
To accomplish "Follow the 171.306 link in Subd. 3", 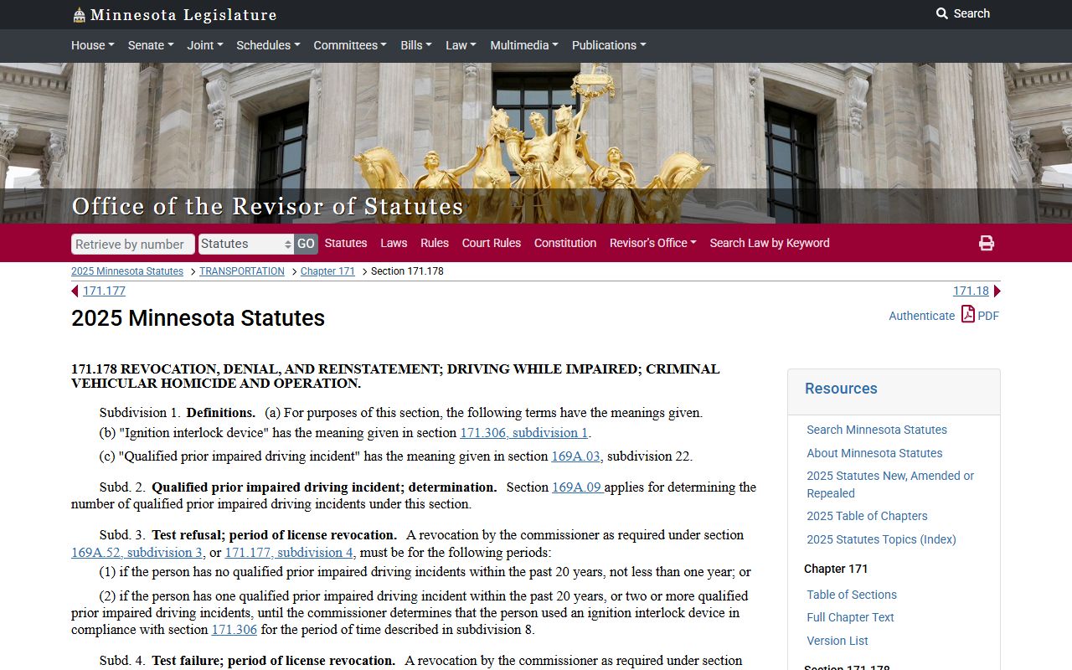I will click(234, 630).
